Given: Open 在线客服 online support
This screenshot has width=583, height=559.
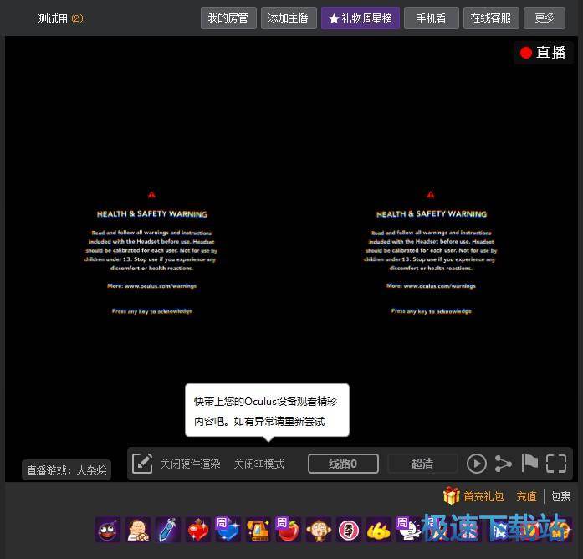Looking at the screenshot, I should (491, 18).
